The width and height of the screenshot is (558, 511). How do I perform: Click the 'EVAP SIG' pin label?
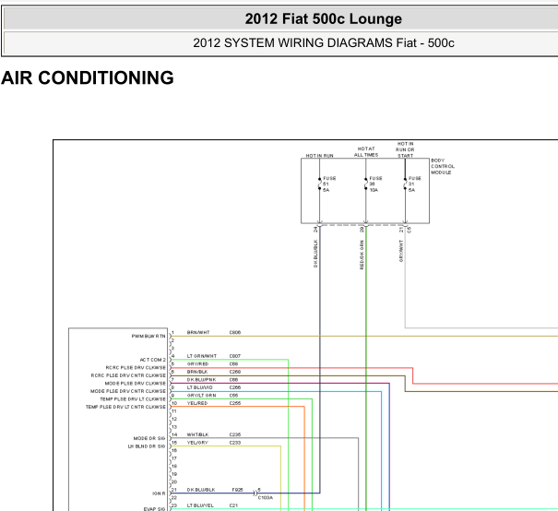tap(154, 509)
